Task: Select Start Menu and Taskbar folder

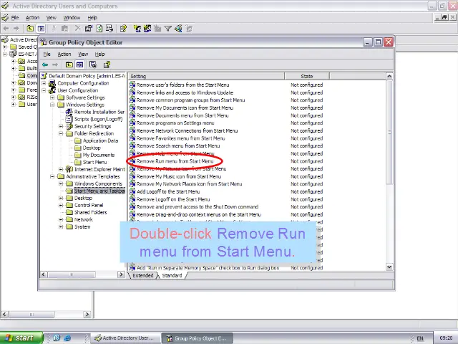Action: 99,191
